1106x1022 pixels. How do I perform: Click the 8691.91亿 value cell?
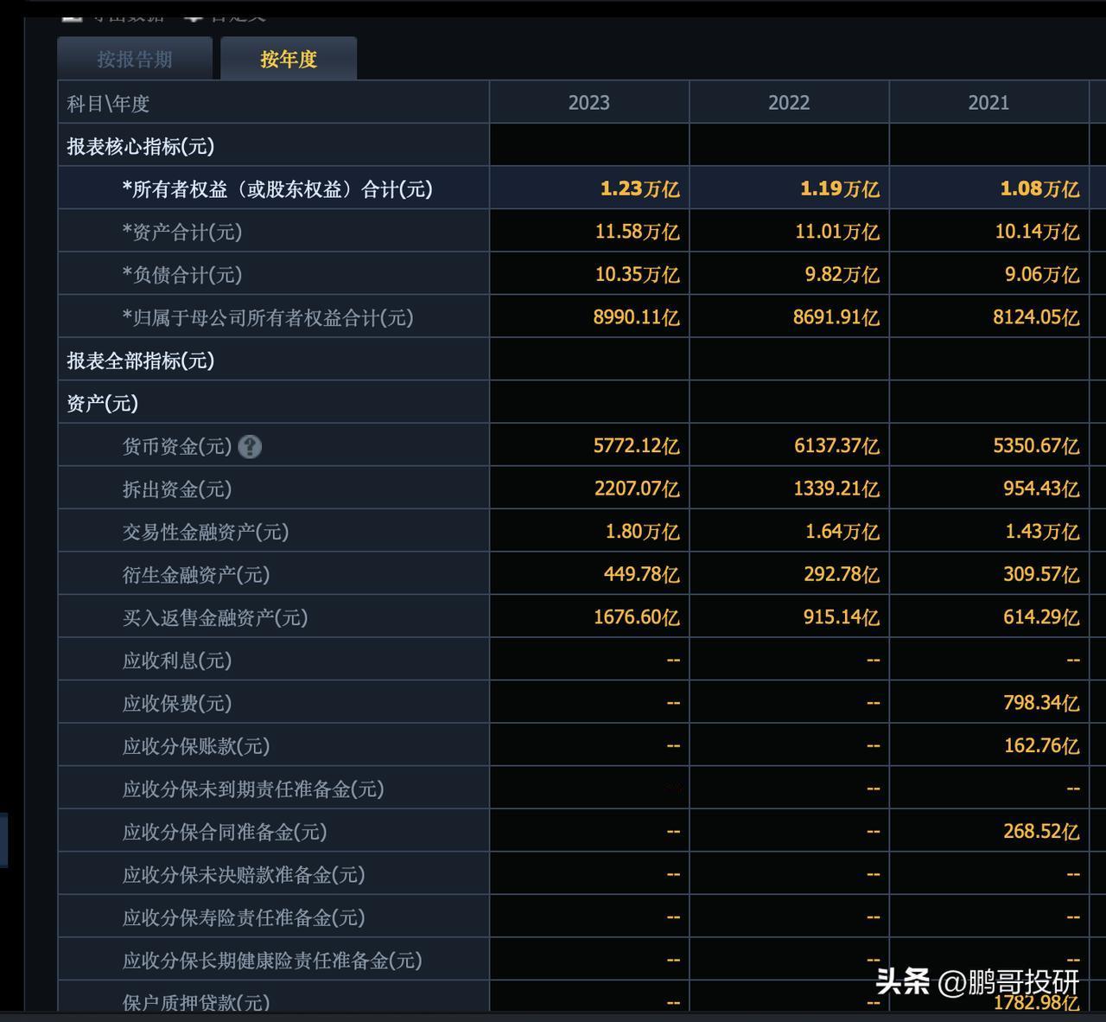tap(836, 317)
